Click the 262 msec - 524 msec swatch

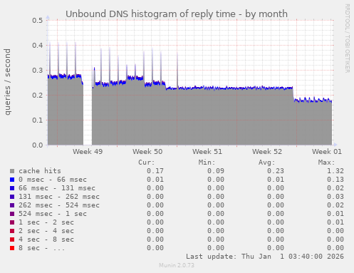12,205
